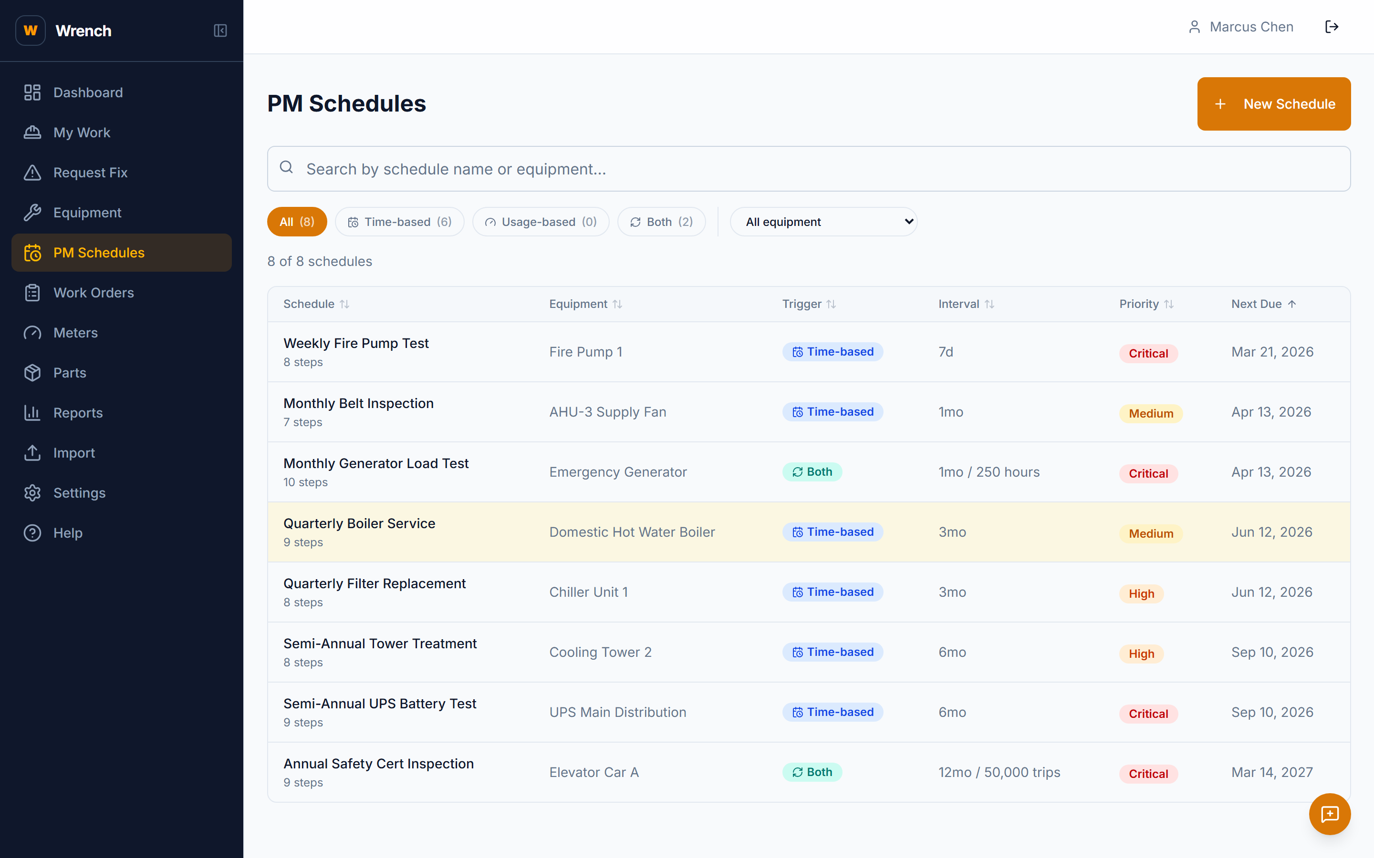Sort the table by Priority column
Screen dimensions: 1374x858
[x=1145, y=304]
